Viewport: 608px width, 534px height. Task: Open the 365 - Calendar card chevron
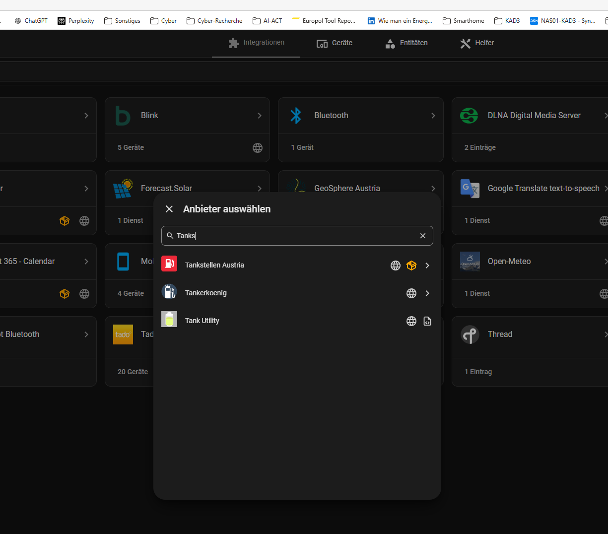pos(86,262)
